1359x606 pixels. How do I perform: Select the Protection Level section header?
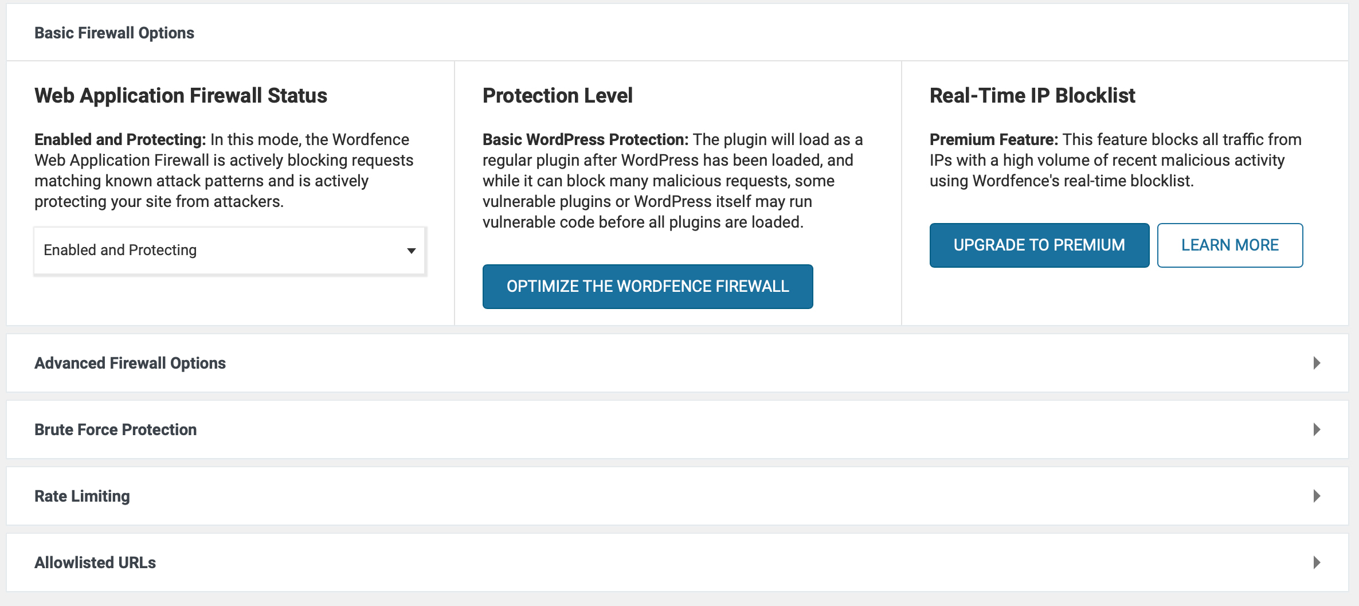(557, 95)
